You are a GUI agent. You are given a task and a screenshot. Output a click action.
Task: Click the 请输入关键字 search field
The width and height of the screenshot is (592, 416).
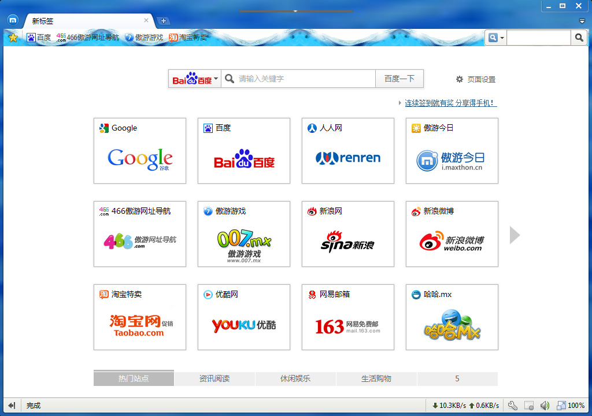(298, 79)
